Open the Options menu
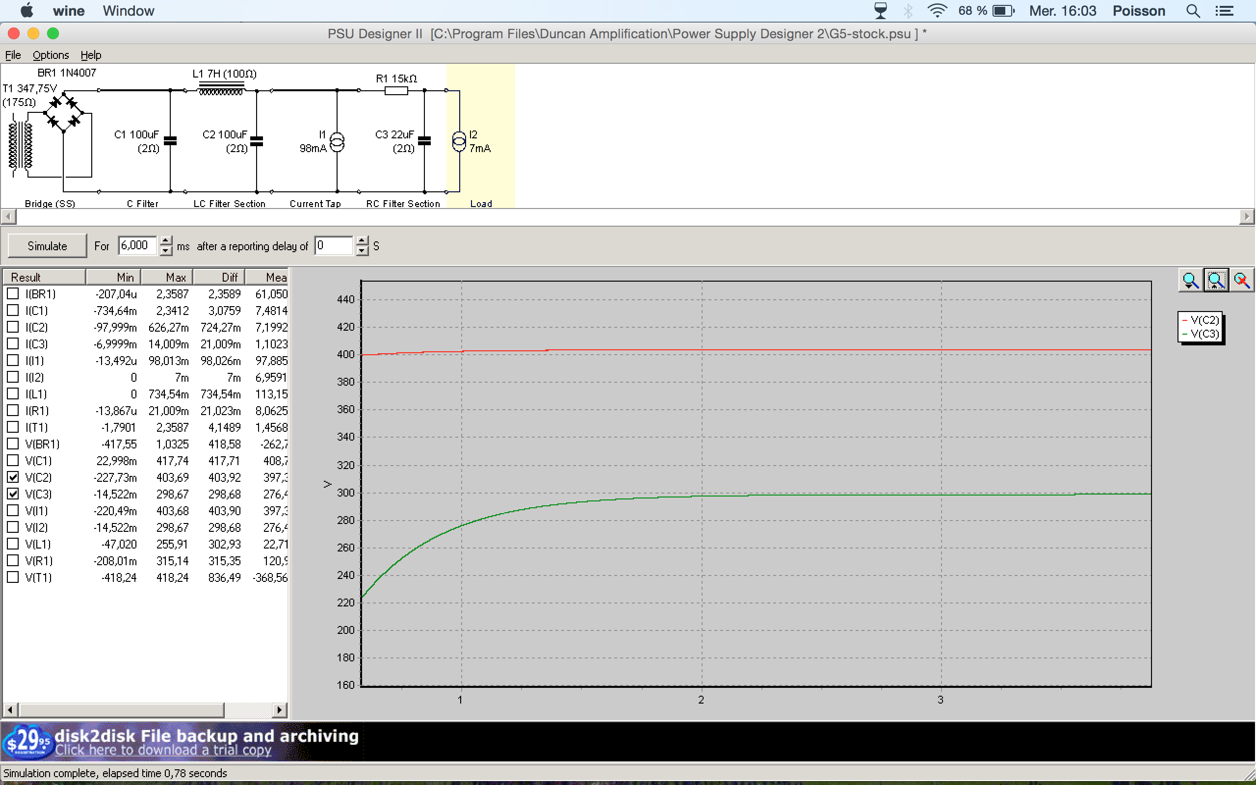The height and width of the screenshot is (785, 1256). click(51, 55)
